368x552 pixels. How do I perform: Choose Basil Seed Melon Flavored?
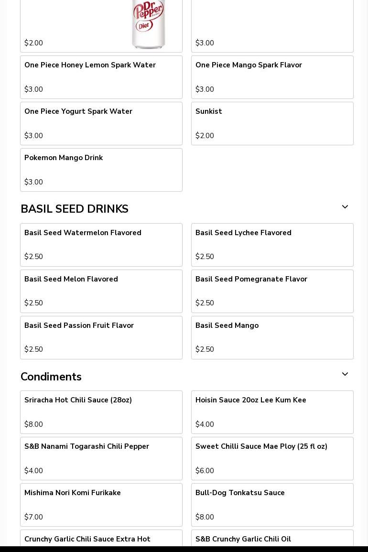pos(101,292)
